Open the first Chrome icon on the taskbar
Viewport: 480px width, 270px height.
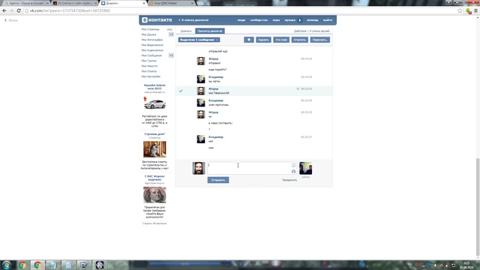tap(22, 265)
